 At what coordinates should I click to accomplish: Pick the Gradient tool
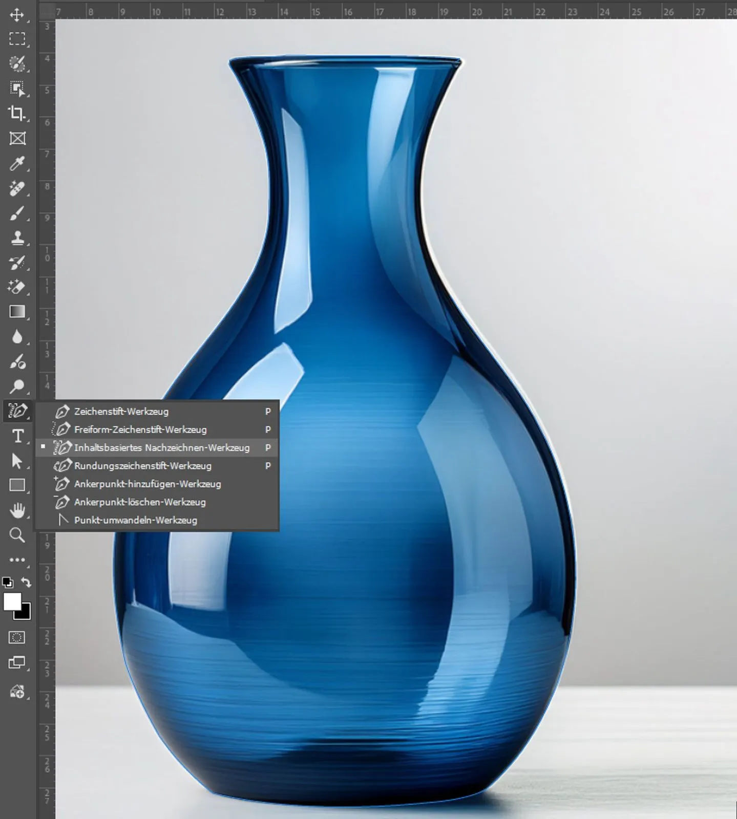17,312
